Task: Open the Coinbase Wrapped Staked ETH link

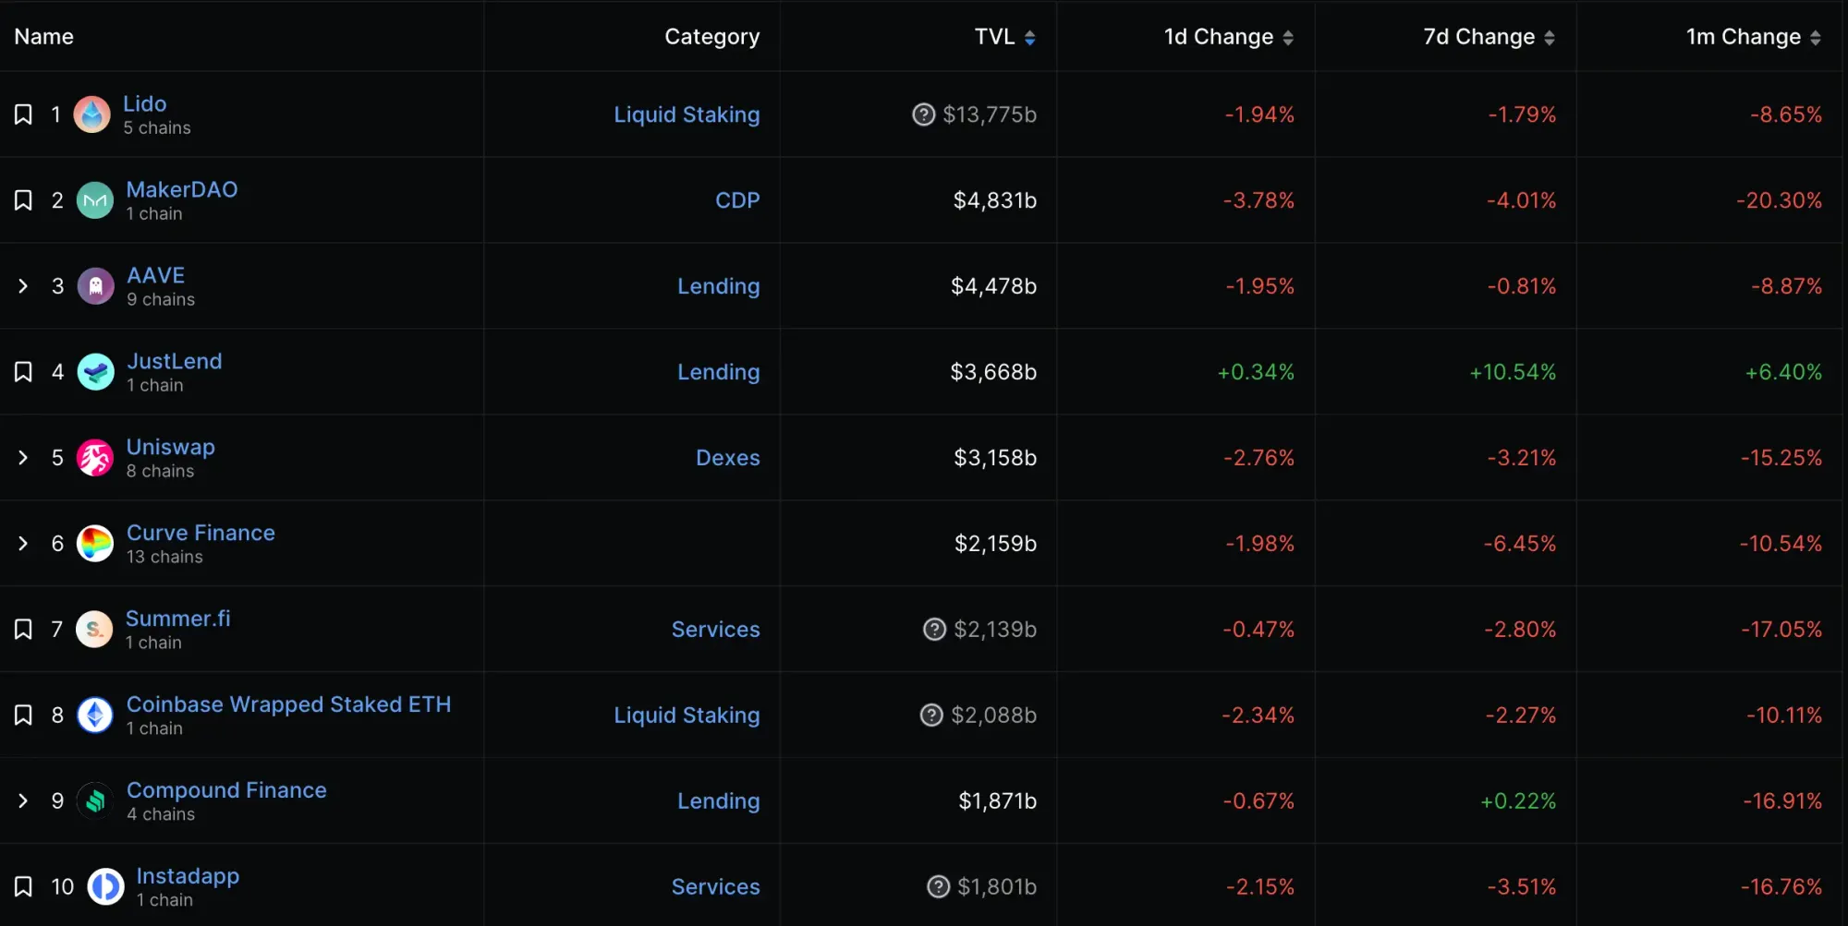Action: [288, 704]
